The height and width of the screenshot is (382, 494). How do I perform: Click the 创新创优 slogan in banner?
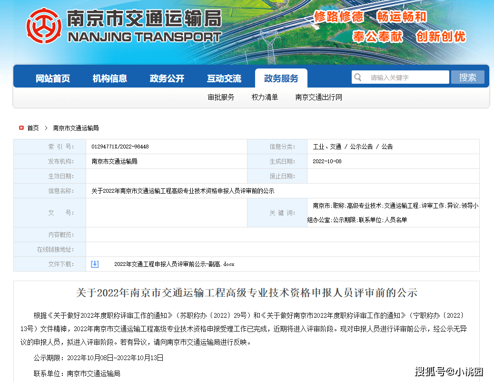pos(441,37)
